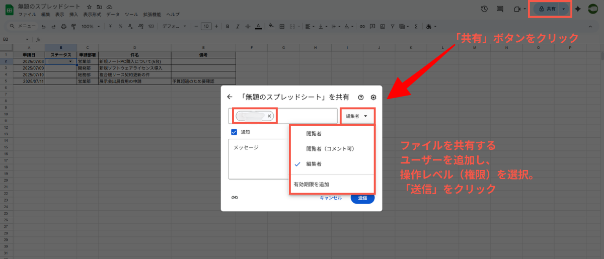Click the メッセージ text area
Viewport: 604px width, 259px height.
click(259, 159)
